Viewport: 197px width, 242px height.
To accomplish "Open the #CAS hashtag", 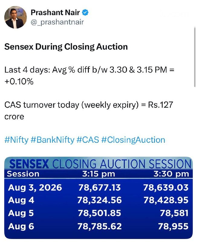I will pyautogui.click(x=88, y=140).
